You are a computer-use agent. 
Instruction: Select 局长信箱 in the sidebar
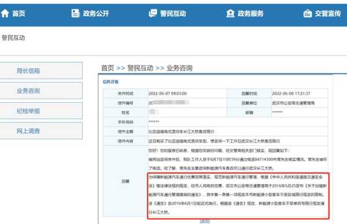(x=41, y=70)
